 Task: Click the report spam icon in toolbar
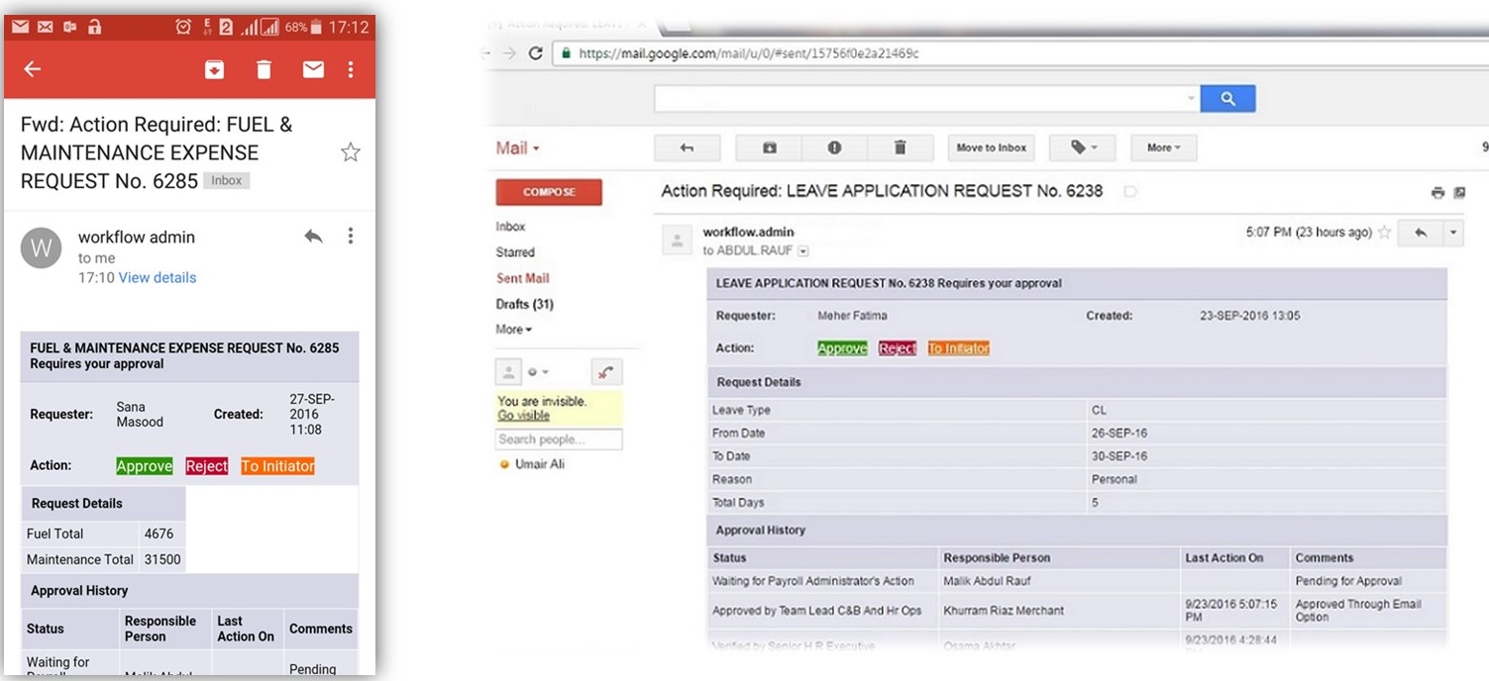point(834,147)
